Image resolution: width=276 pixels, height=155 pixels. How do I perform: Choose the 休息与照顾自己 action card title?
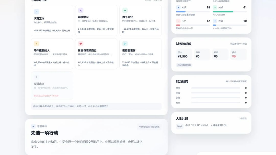[87, 50]
